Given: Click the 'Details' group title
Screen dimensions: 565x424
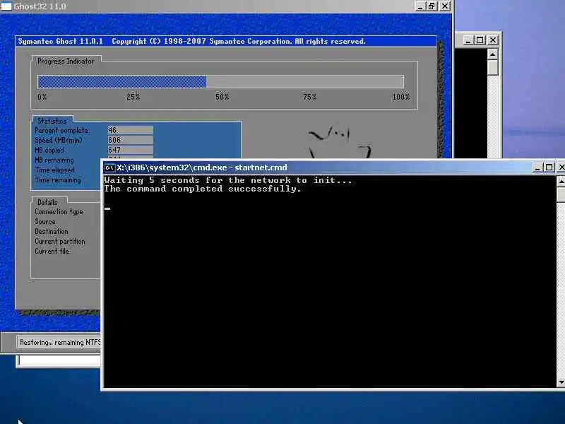Looking at the screenshot, I should [x=47, y=202].
